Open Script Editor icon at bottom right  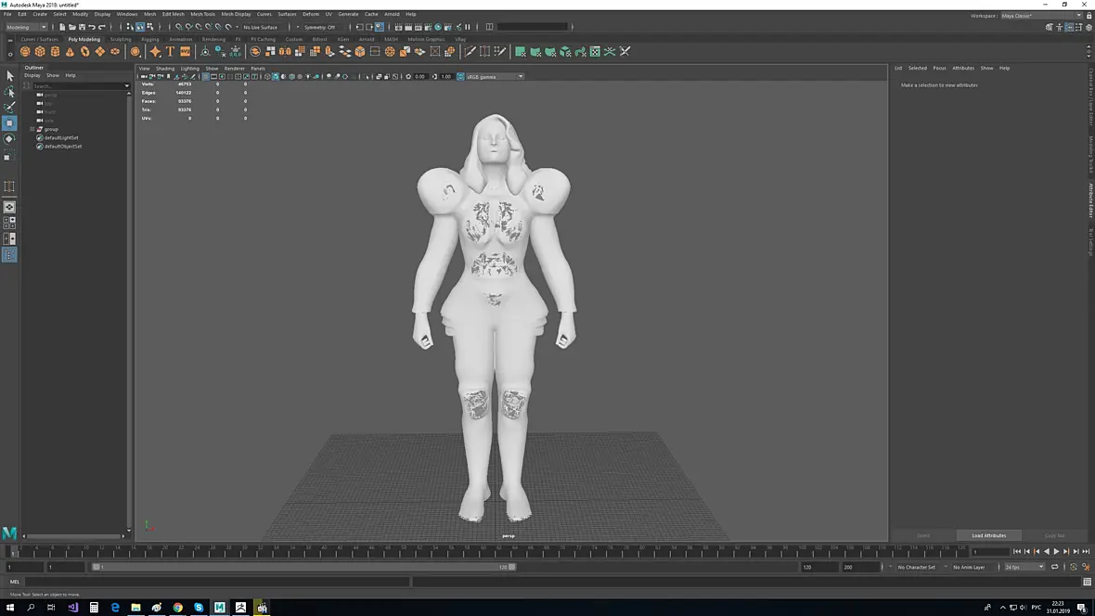[1087, 582]
